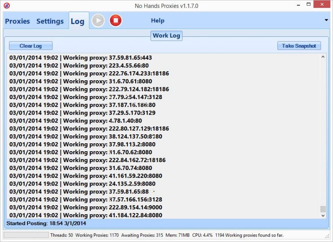
Task: Select log row 37.59.81.65:88
Action: (x=79, y=191)
